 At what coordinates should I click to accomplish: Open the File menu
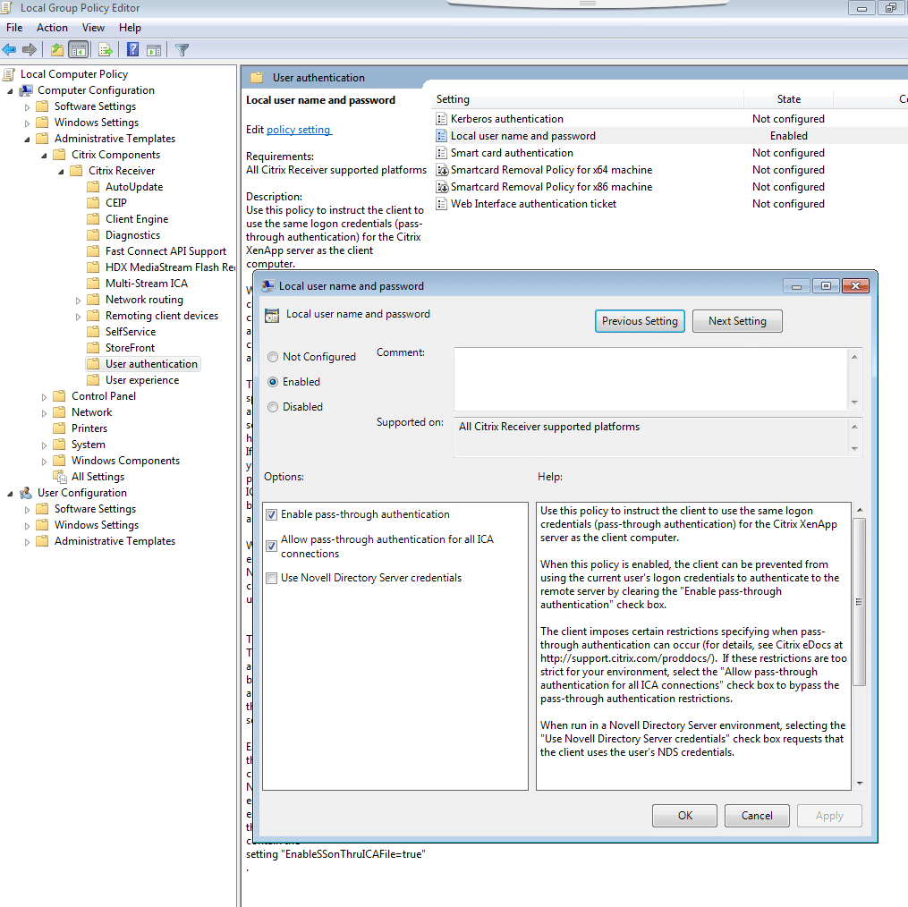pyautogui.click(x=14, y=28)
